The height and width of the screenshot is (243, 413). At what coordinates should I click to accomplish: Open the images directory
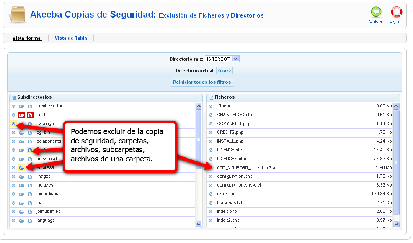pyautogui.click(x=44, y=176)
